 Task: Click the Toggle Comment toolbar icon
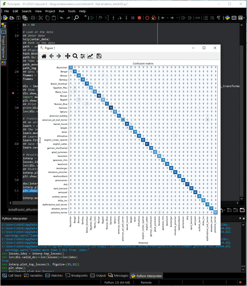[x=198, y=18]
